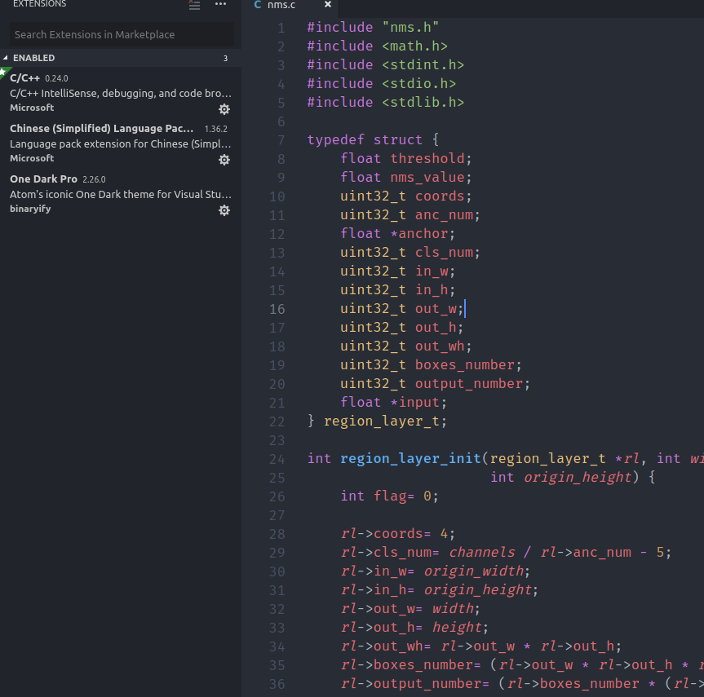Image resolution: width=704 pixels, height=697 pixels.
Task: Click the enabled count badge 3
Action: [x=225, y=59]
